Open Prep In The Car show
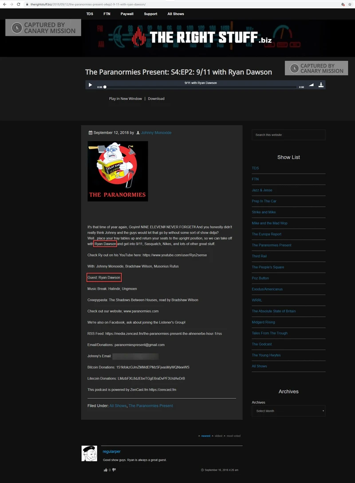The image size is (355, 483). coord(264,201)
